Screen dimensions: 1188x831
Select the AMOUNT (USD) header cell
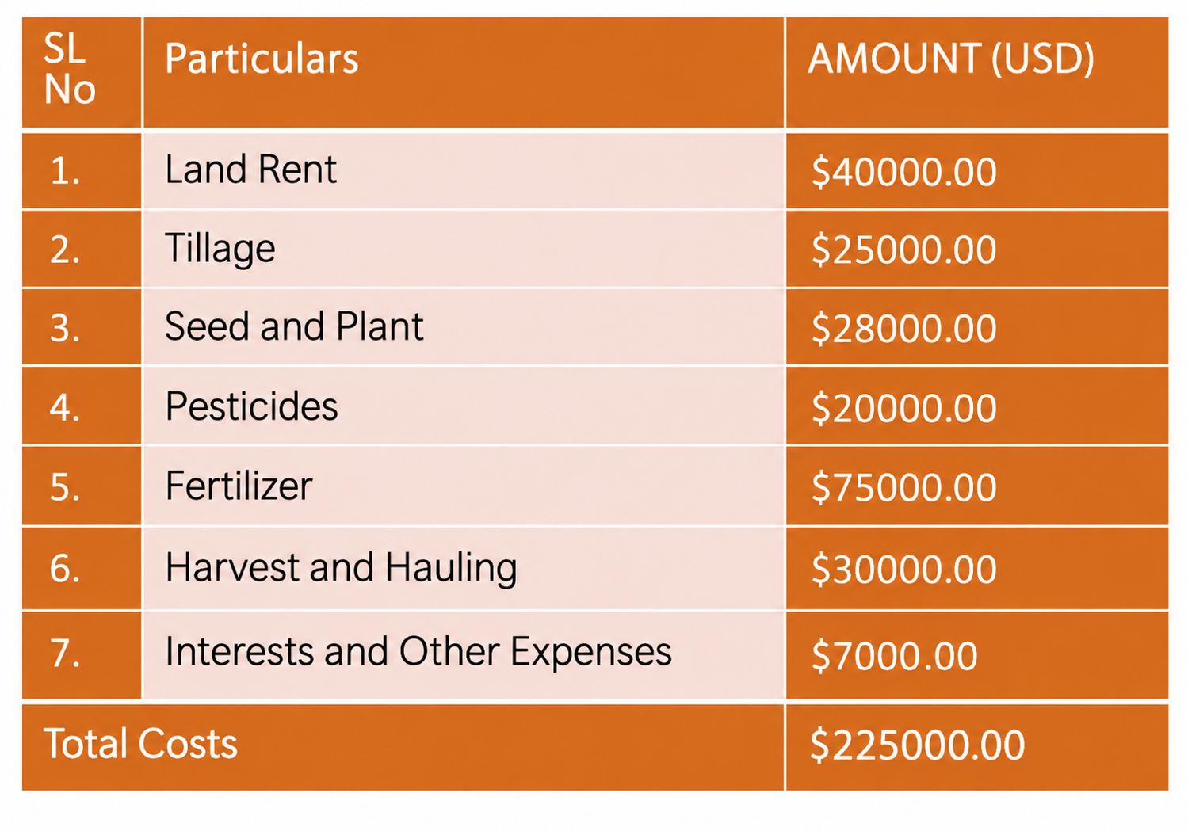pos(977,72)
